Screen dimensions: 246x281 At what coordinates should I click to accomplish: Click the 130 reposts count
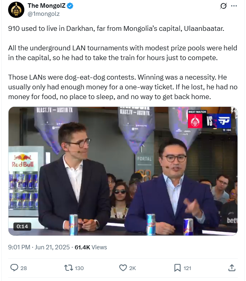(x=79, y=268)
